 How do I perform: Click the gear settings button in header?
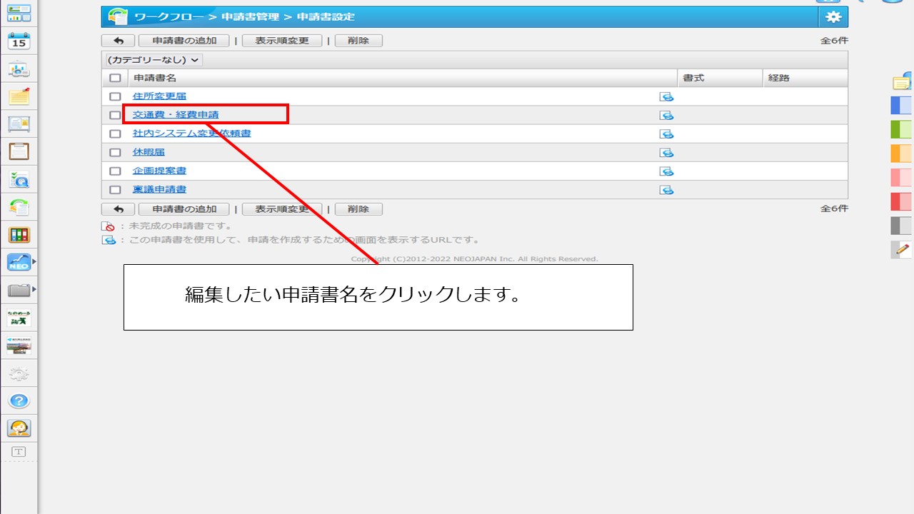833,17
